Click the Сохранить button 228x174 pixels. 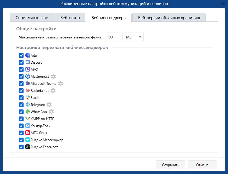[171, 165]
